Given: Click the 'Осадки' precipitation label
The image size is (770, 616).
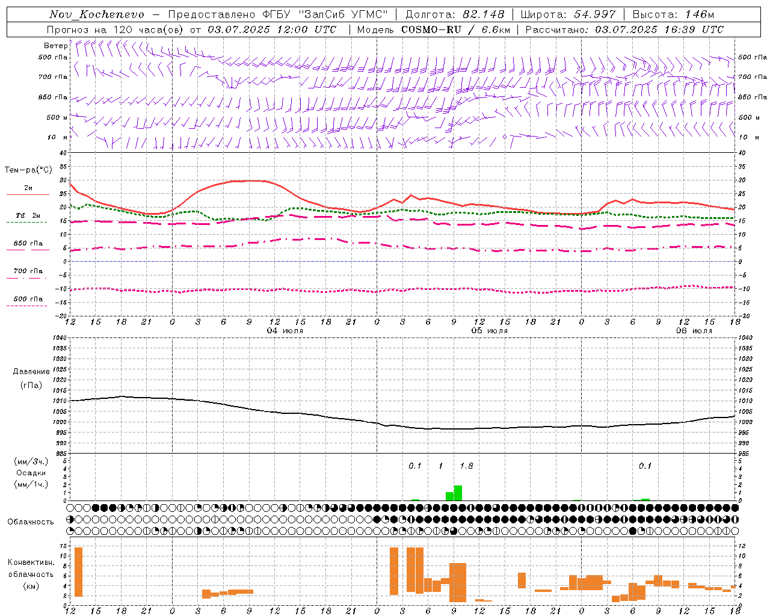Looking at the screenshot, I should pos(31,473).
